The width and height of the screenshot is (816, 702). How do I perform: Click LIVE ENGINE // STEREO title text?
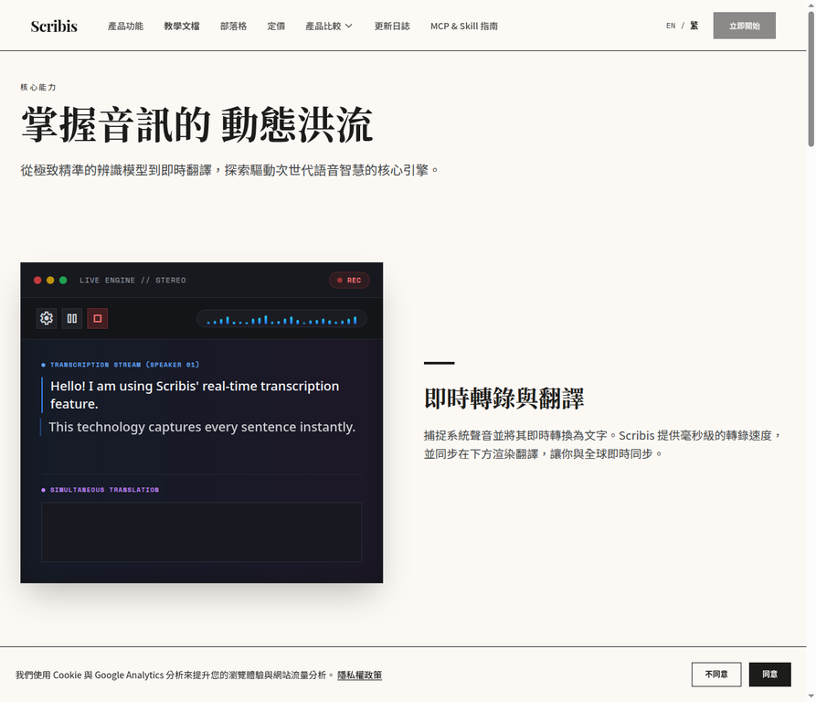click(132, 280)
